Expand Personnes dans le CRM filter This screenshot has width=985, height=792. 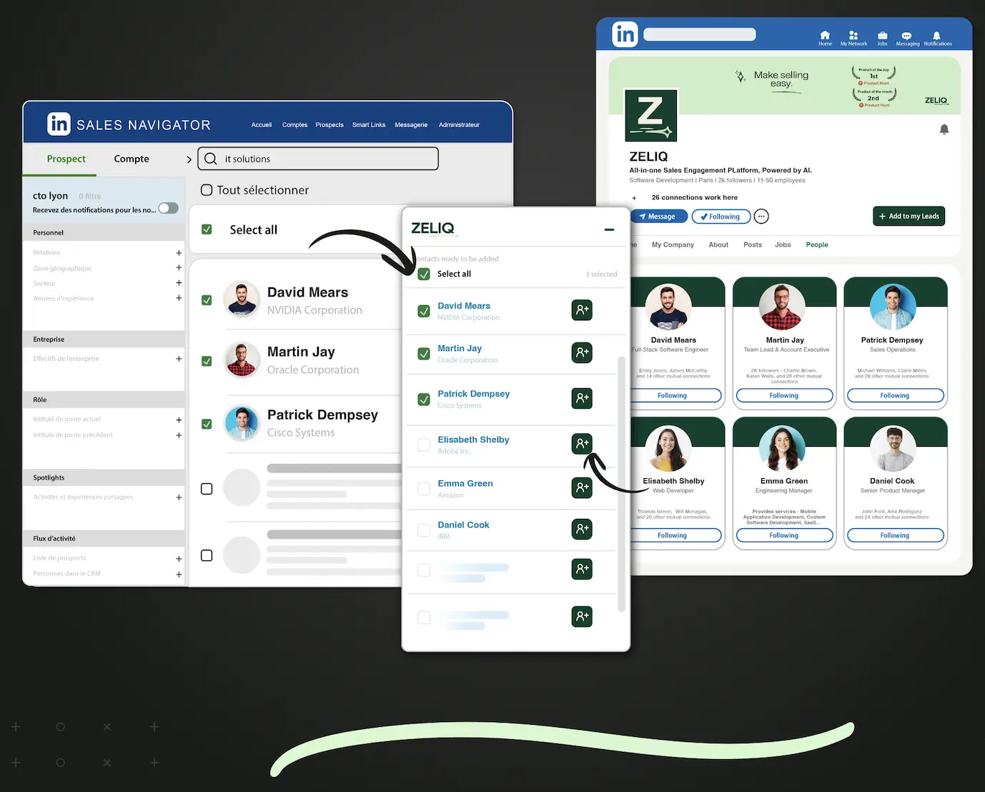click(179, 574)
